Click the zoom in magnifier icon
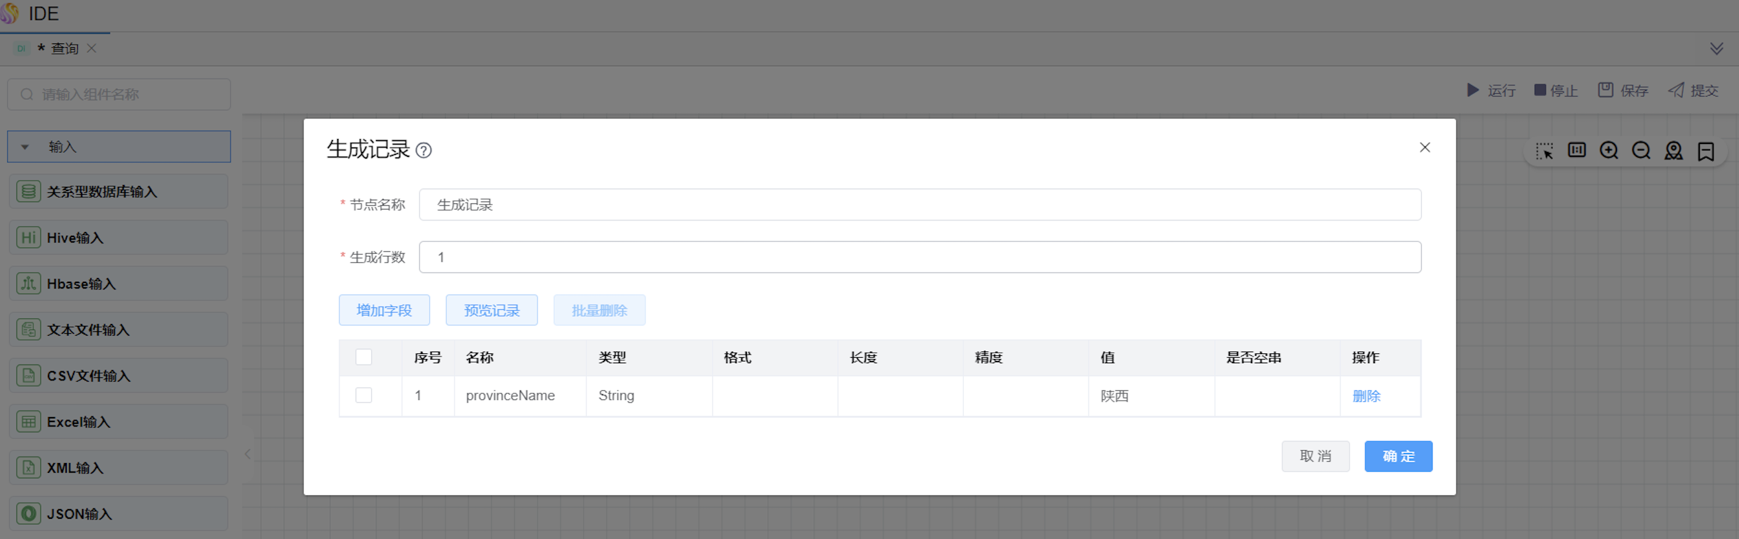 [1609, 151]
